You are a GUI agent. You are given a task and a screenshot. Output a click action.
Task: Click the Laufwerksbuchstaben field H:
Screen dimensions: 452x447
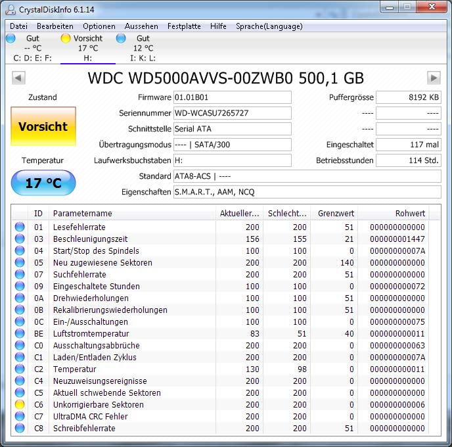point(233,160)
